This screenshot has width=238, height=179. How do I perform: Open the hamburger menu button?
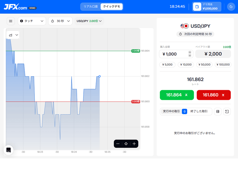(11, 21)
